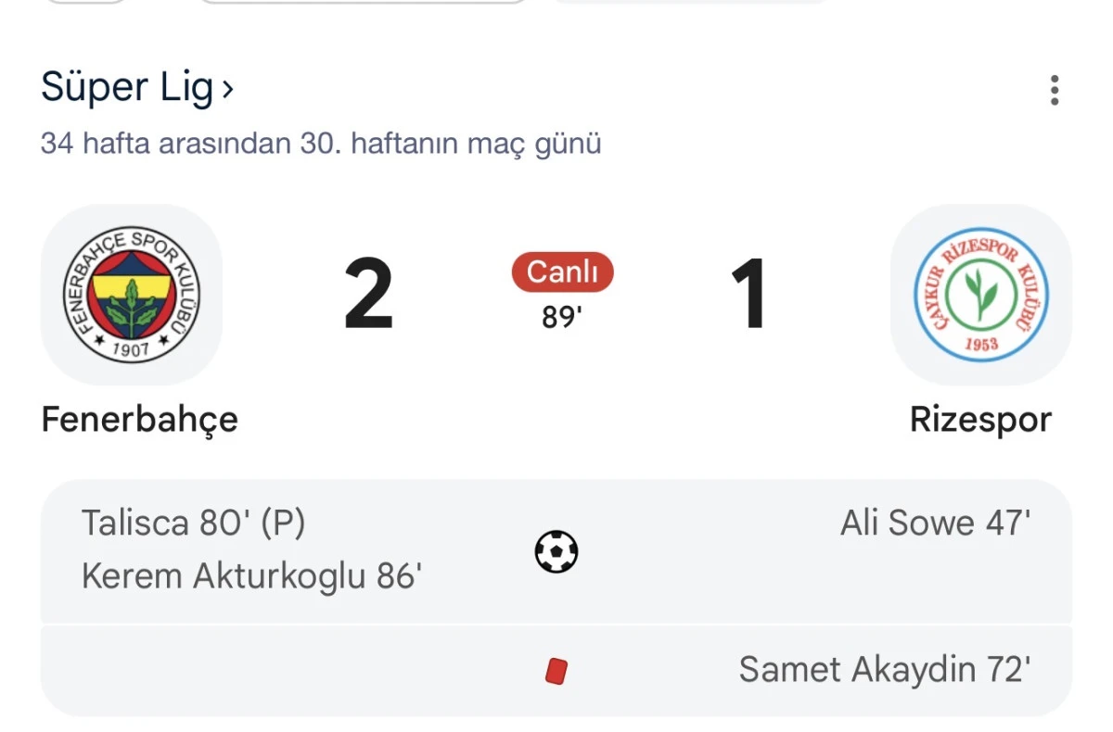Click scorer Talisca 80' (P)

click(195, 524)
